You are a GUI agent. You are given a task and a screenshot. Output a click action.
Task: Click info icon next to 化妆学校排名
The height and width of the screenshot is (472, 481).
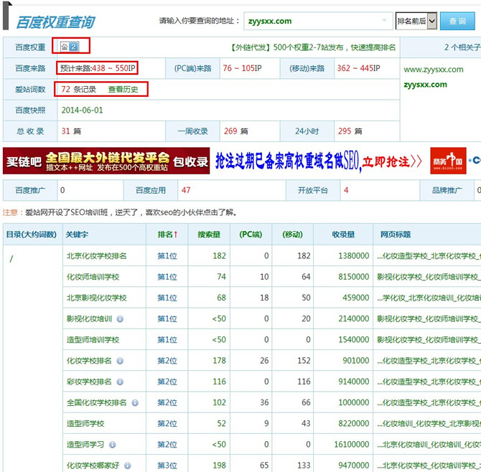pos(120,361)
